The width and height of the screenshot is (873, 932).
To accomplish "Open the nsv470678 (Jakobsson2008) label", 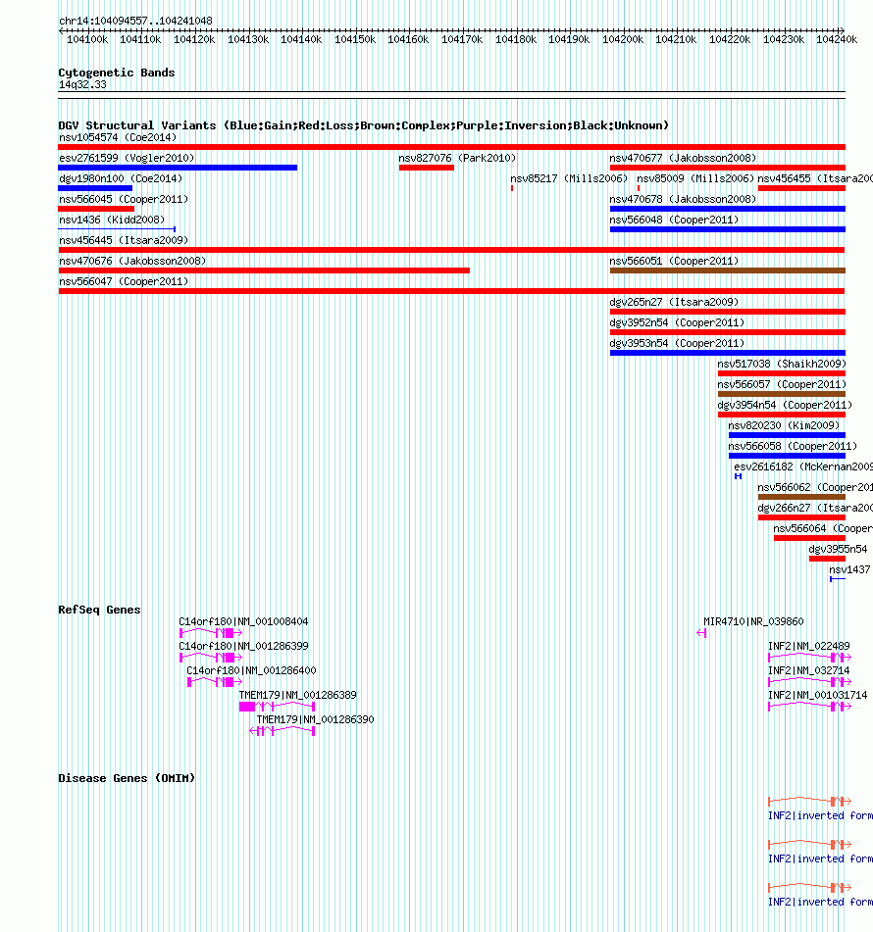I will 683,199.
